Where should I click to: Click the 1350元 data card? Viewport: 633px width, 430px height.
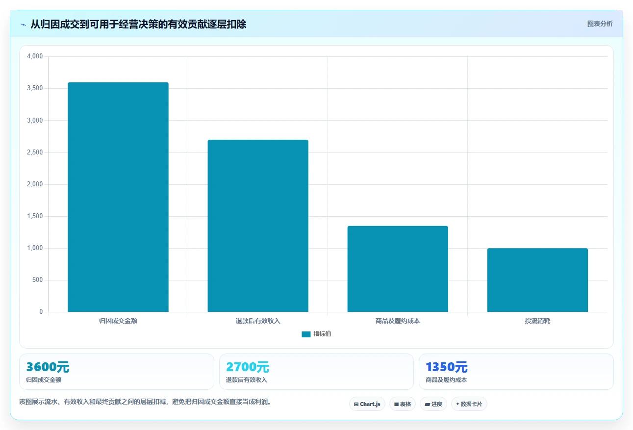click(516, 372)
